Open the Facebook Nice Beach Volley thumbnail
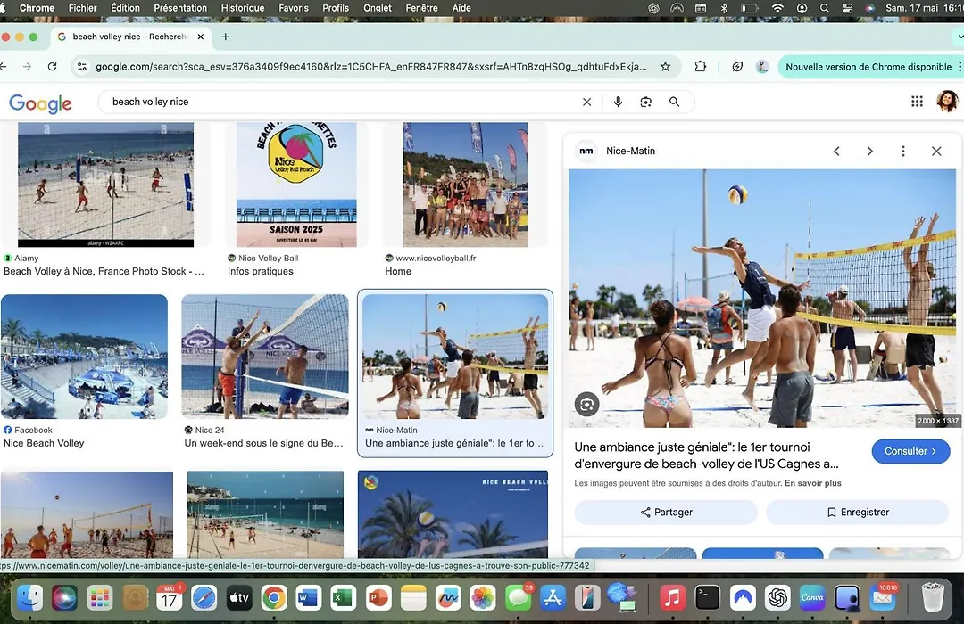The height and width of the screenshot is (624, 964). click(x=84, y=357)
